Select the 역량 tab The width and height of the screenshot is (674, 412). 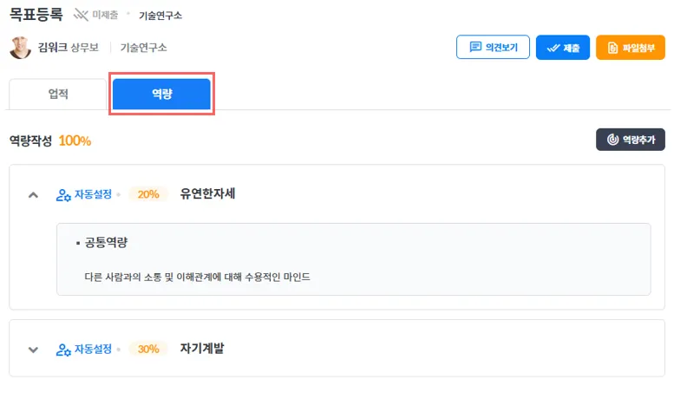point(161,95)
